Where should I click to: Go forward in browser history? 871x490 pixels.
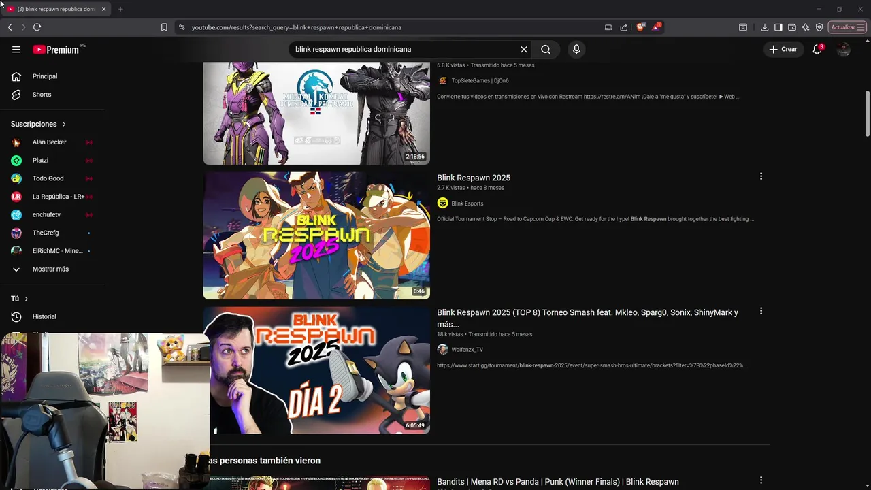(x=23, y=27)
